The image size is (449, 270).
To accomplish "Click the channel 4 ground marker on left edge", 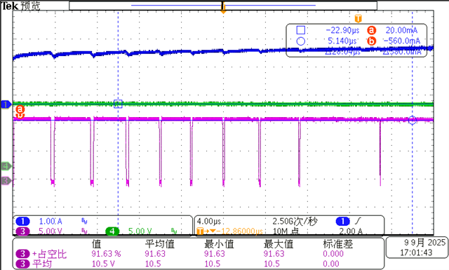I will 6,166.
